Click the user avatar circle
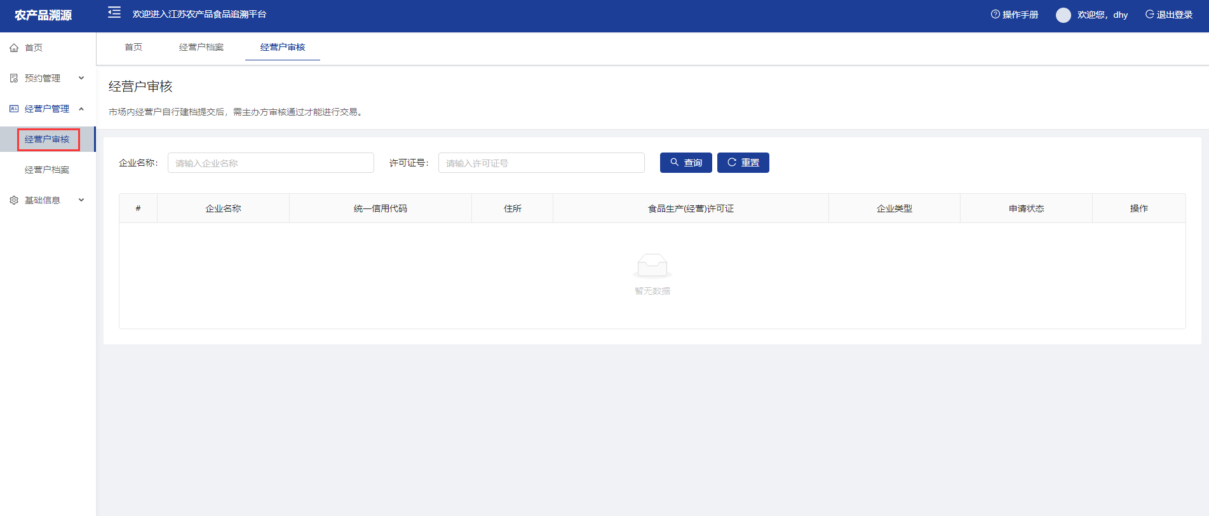 pyautogui.click(x=1063, y=15)
